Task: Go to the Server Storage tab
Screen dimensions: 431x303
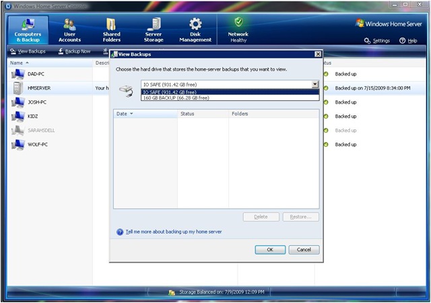Action: click(154, 30)
